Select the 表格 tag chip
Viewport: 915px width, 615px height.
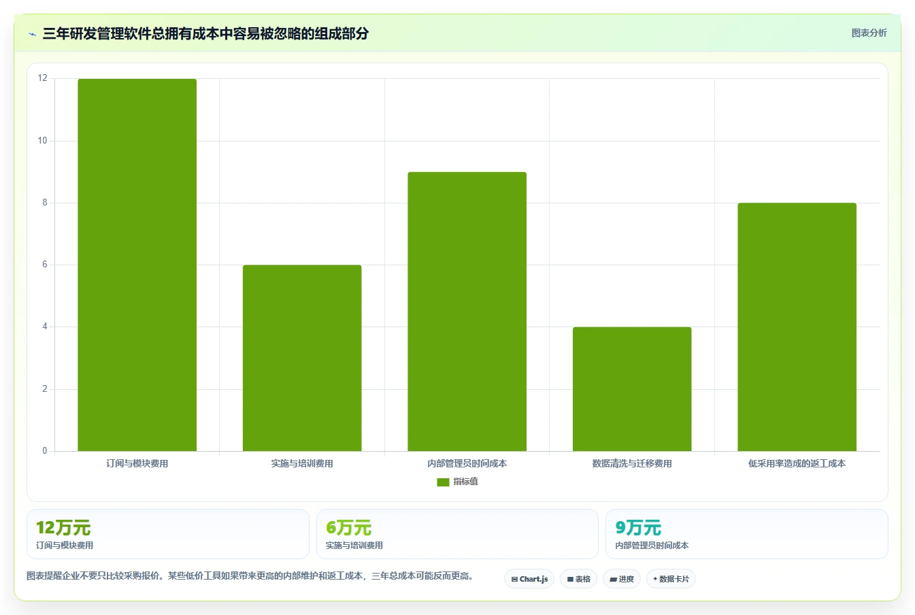578,579
